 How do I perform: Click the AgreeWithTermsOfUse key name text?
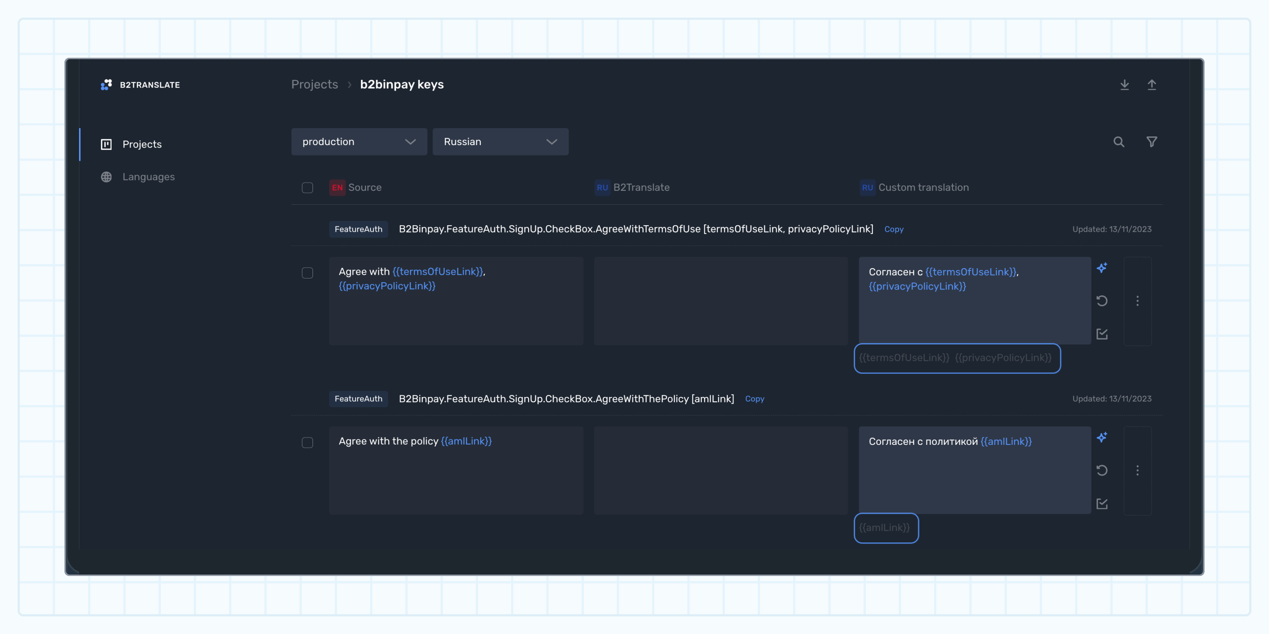point(636,229)
